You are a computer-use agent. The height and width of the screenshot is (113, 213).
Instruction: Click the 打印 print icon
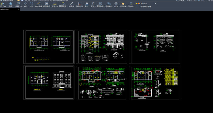(116, 4)
